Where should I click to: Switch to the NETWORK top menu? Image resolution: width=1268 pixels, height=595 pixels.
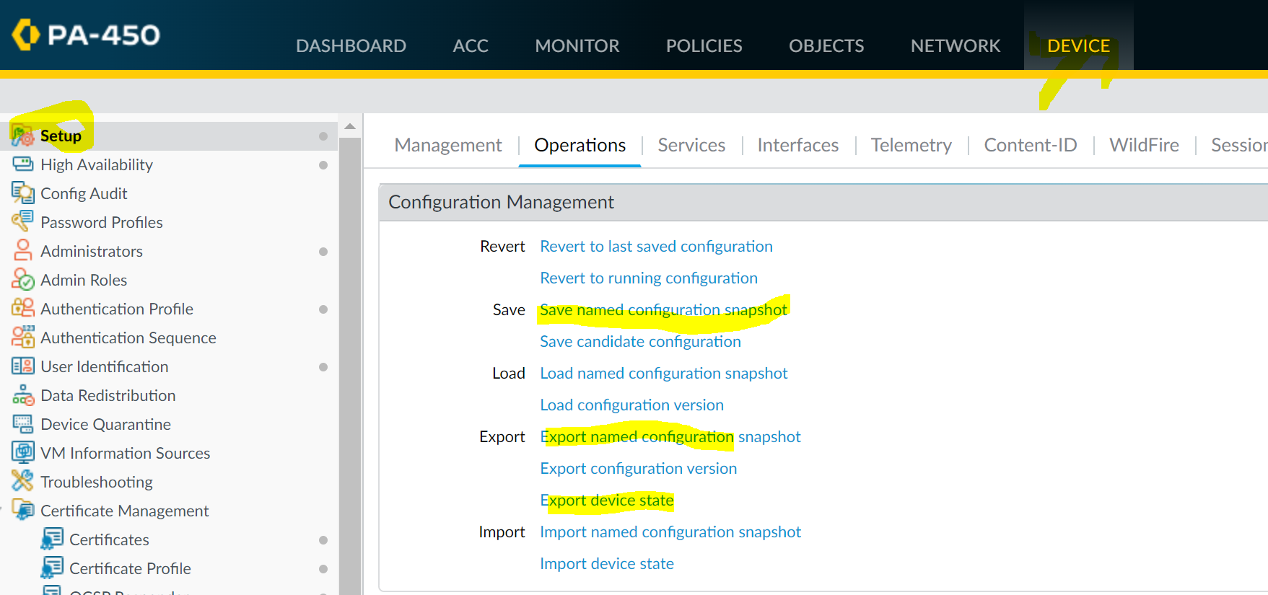956,45
